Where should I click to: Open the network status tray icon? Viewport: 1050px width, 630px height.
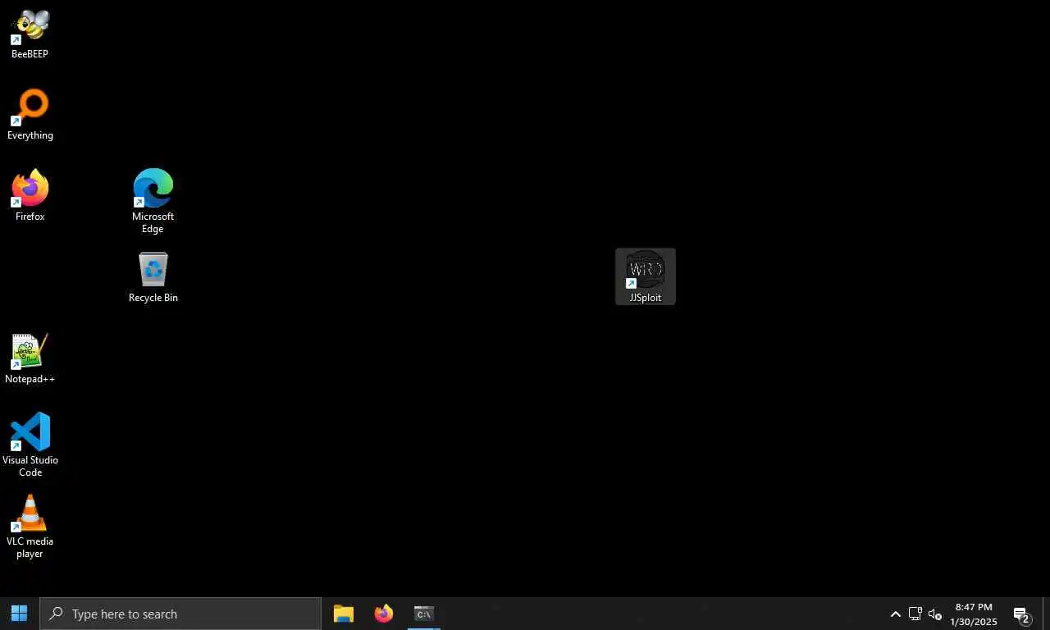tap(915, 614)
